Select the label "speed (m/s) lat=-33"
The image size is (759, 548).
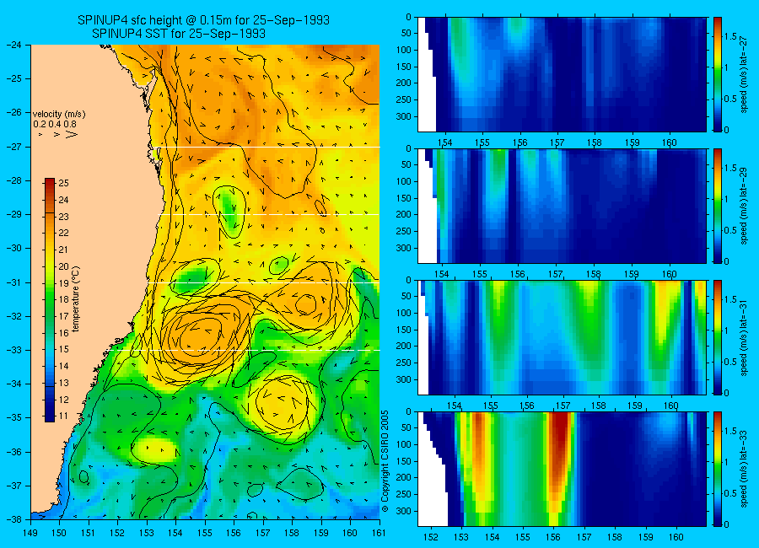pyautogui.click(x=745, y=469)
